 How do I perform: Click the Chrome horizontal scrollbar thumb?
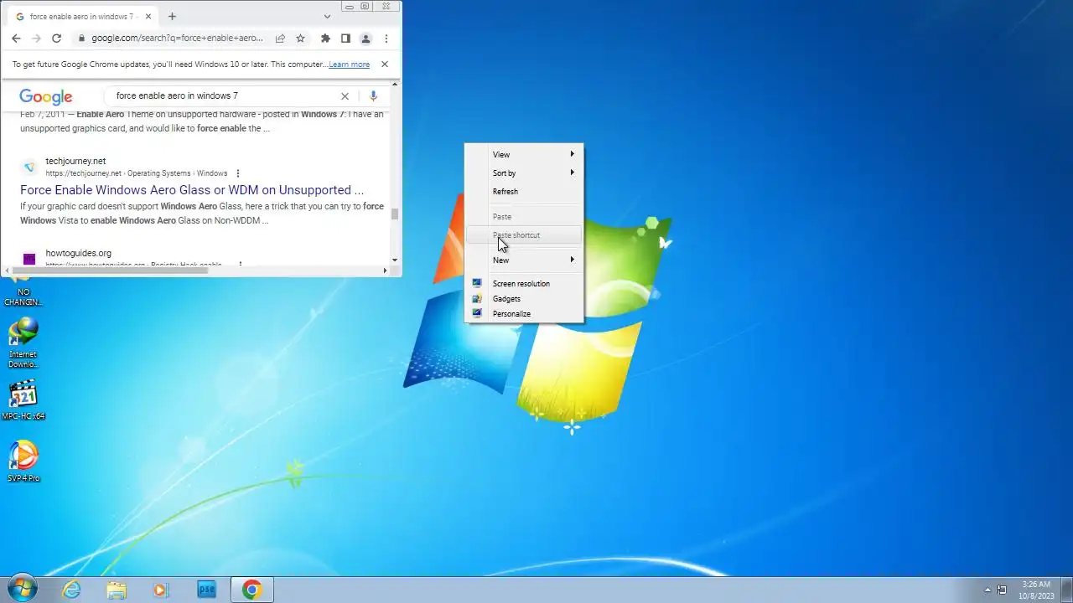[x=109, y=271]
